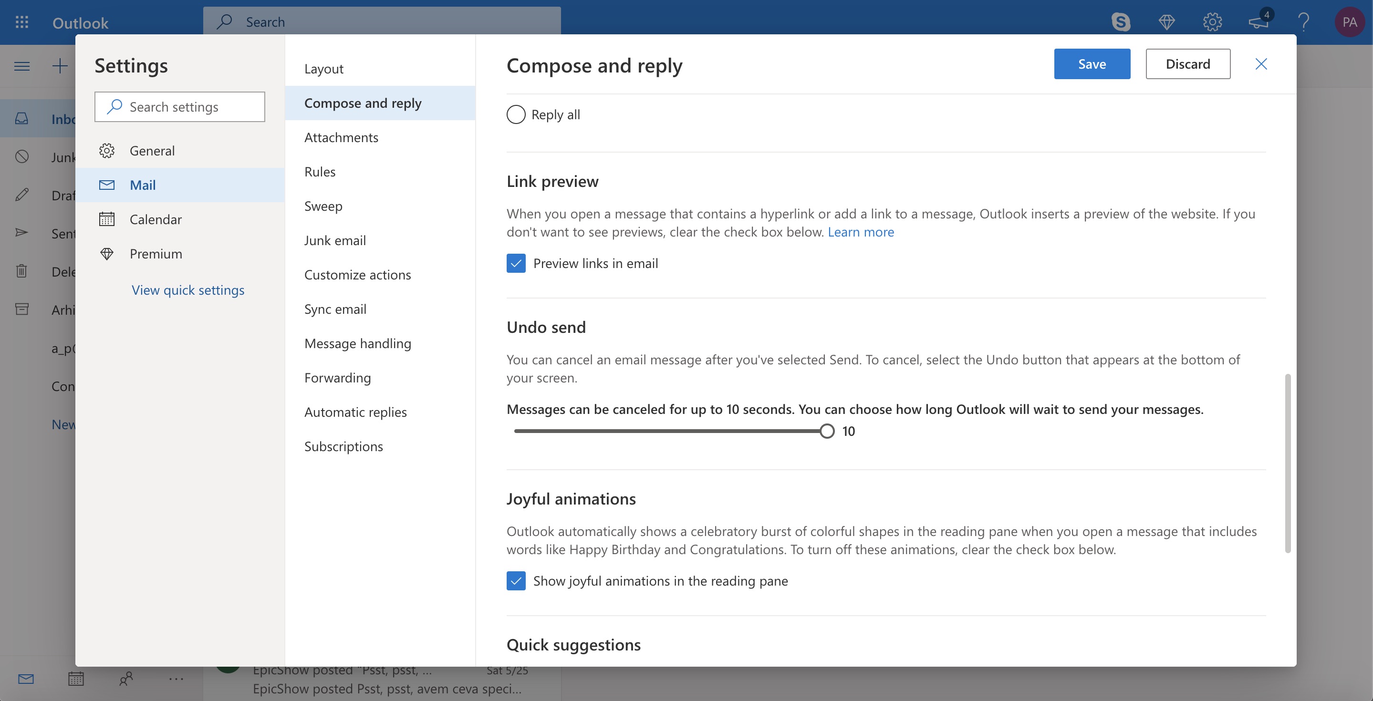Open the more apps ellipsis
The image size is (1373, 701).
[x=176, y=679]
